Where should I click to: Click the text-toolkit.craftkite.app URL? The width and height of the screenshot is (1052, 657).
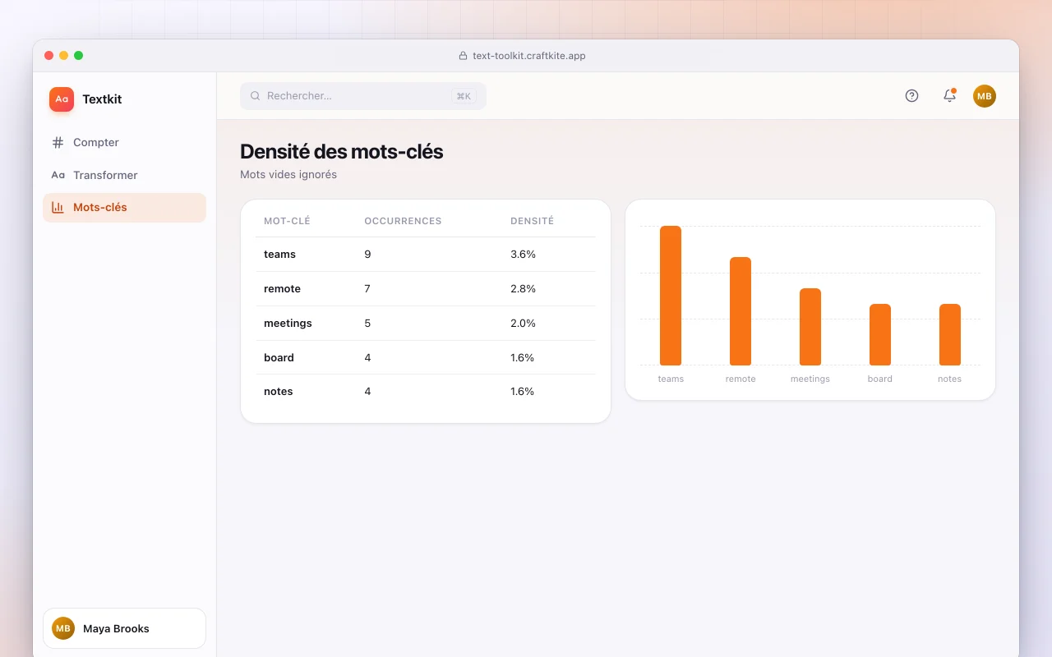[529, 56]
